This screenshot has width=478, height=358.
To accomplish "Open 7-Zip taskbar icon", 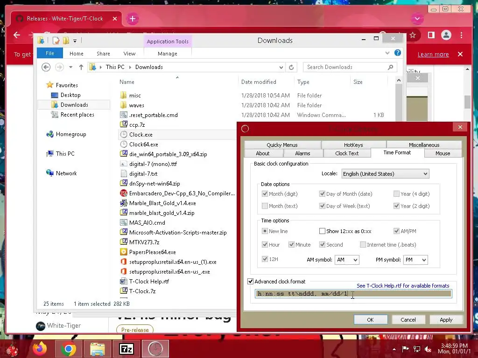I will click(127, 349).
